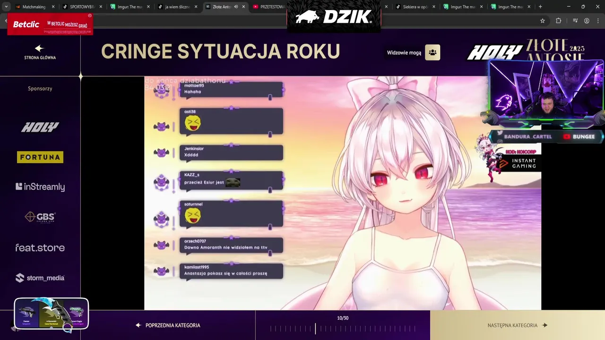Screen dimensions: 605x340
Task: Click kamilast1995's 'Anastazja pokasz się' message
Action: 231,271
